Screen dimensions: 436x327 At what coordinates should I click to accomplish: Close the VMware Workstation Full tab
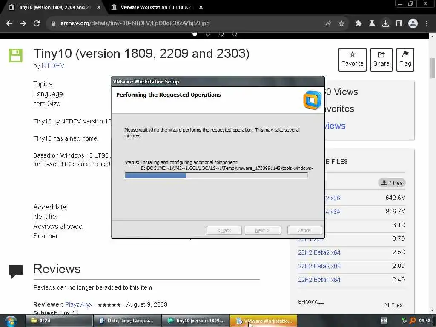201,8
